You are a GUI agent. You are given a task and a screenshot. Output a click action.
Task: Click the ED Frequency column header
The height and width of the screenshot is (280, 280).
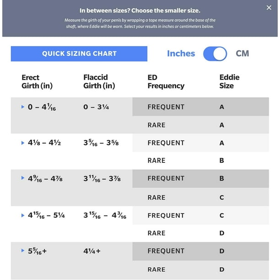(166, 81)
